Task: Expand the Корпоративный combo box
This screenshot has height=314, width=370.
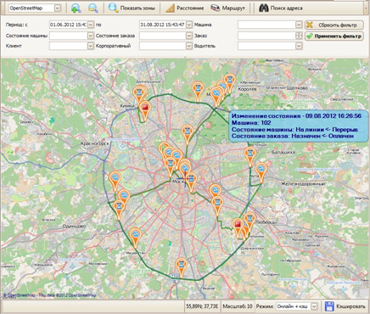Action: 189,46
